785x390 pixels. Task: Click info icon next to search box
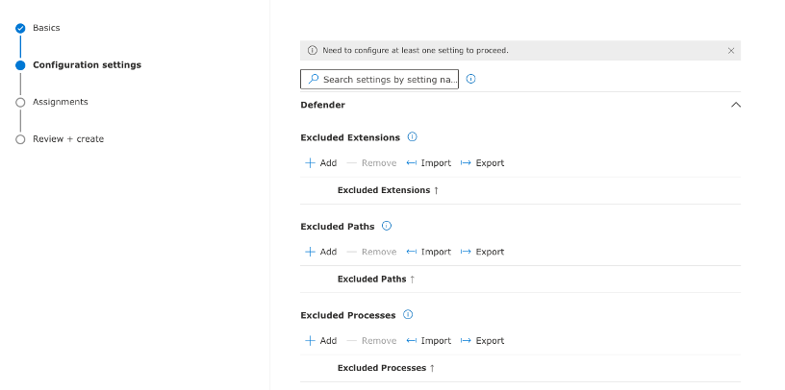(x=470, y=79)
